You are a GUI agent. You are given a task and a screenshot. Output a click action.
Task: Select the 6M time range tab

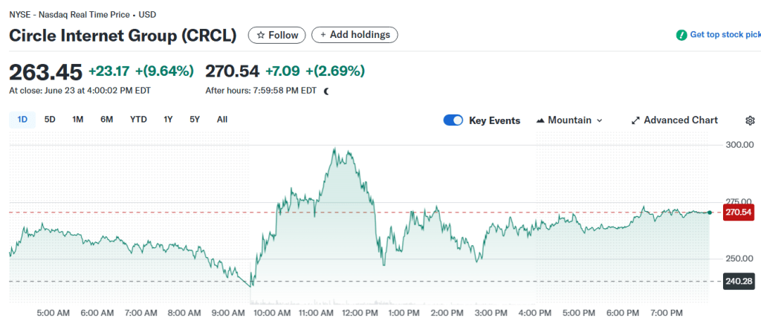pos(107,120)
